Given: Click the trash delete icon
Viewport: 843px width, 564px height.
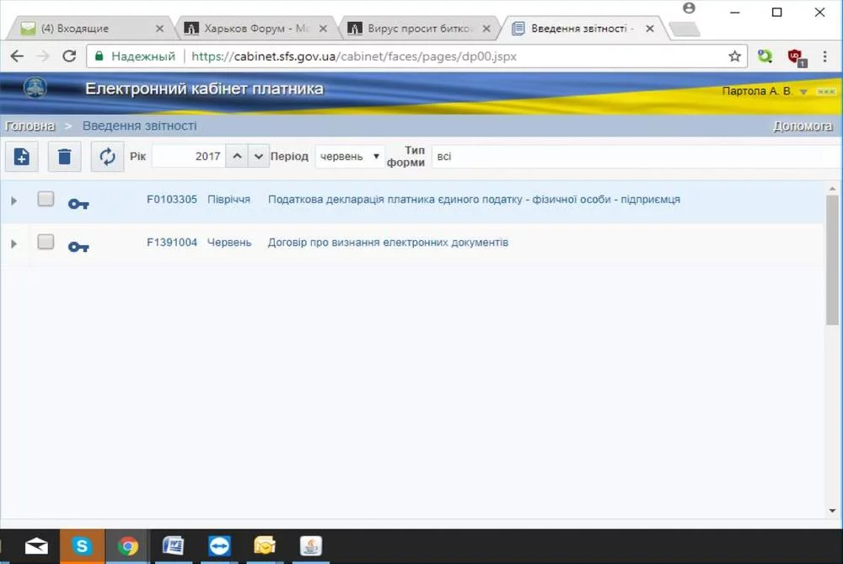Looking at the screenshot, I should pos(65,157).
